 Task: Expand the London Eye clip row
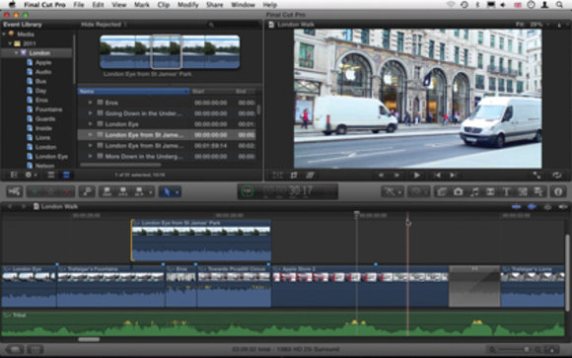90,124
